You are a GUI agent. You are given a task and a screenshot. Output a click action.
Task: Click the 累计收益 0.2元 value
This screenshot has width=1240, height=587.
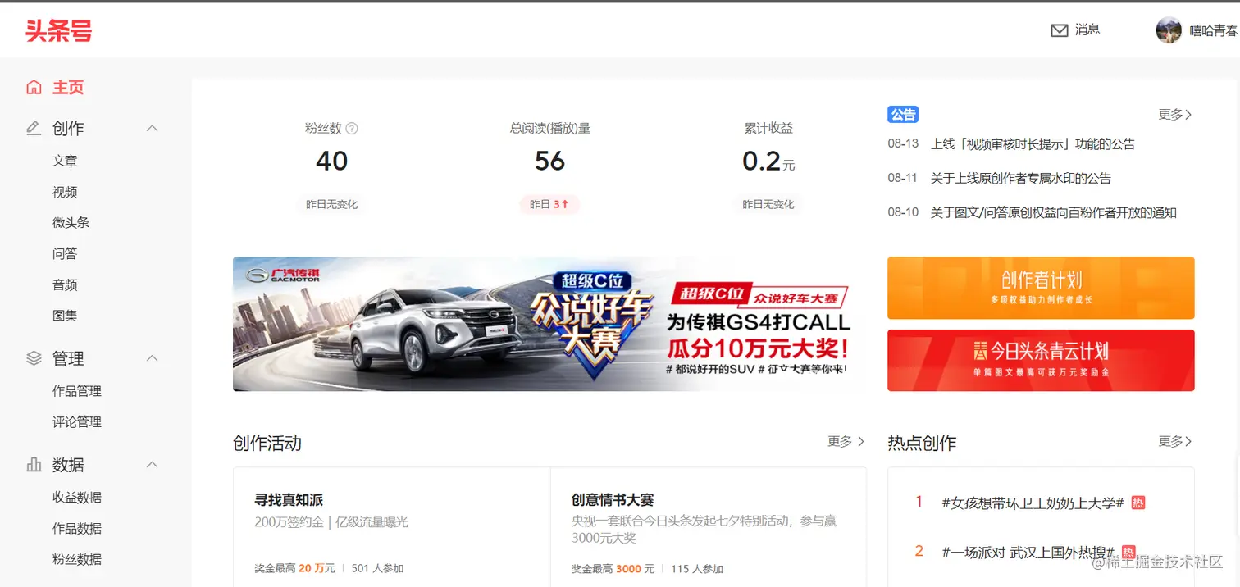(768, 162)
